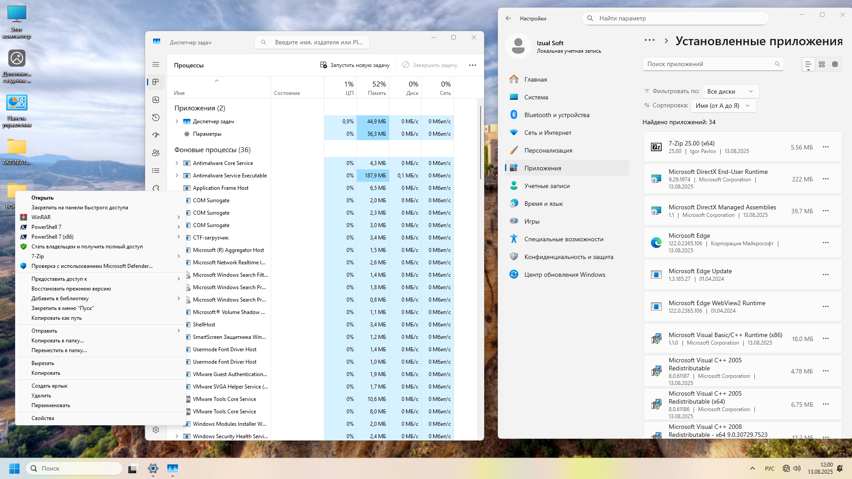Click Task Manager icon on taskbar
Screen dimensions: 852x479
tap(173, 468)
